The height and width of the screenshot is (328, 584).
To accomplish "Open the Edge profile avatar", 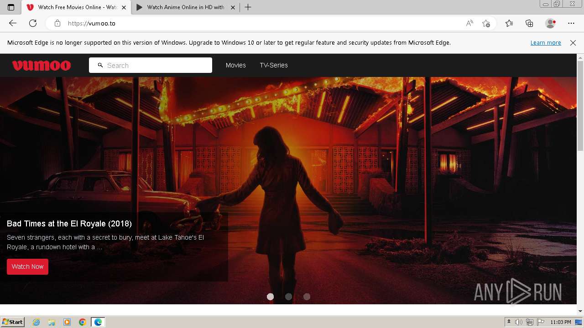I will pyautogui.click(x=550, y=23).
